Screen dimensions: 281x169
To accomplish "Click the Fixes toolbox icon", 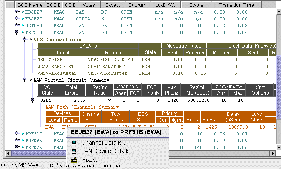I will coord(74,160).
